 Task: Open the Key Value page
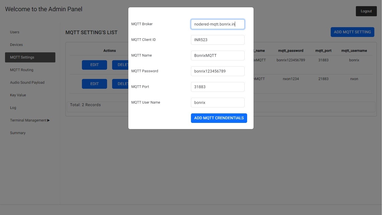pos(30,95)
